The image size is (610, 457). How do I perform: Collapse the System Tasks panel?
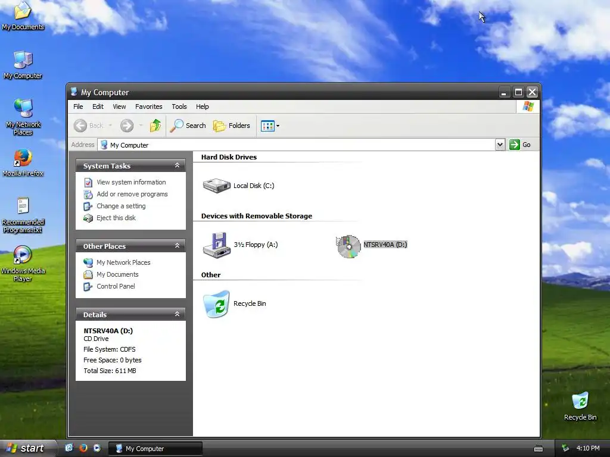[x=177, y=165]
